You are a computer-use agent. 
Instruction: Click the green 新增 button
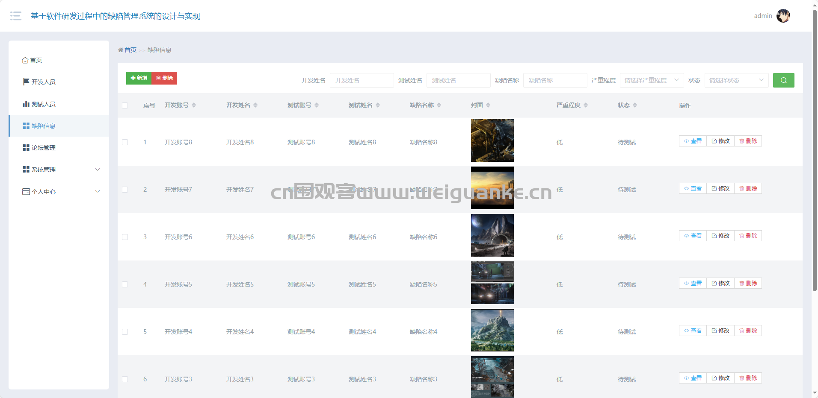[139, 78]
